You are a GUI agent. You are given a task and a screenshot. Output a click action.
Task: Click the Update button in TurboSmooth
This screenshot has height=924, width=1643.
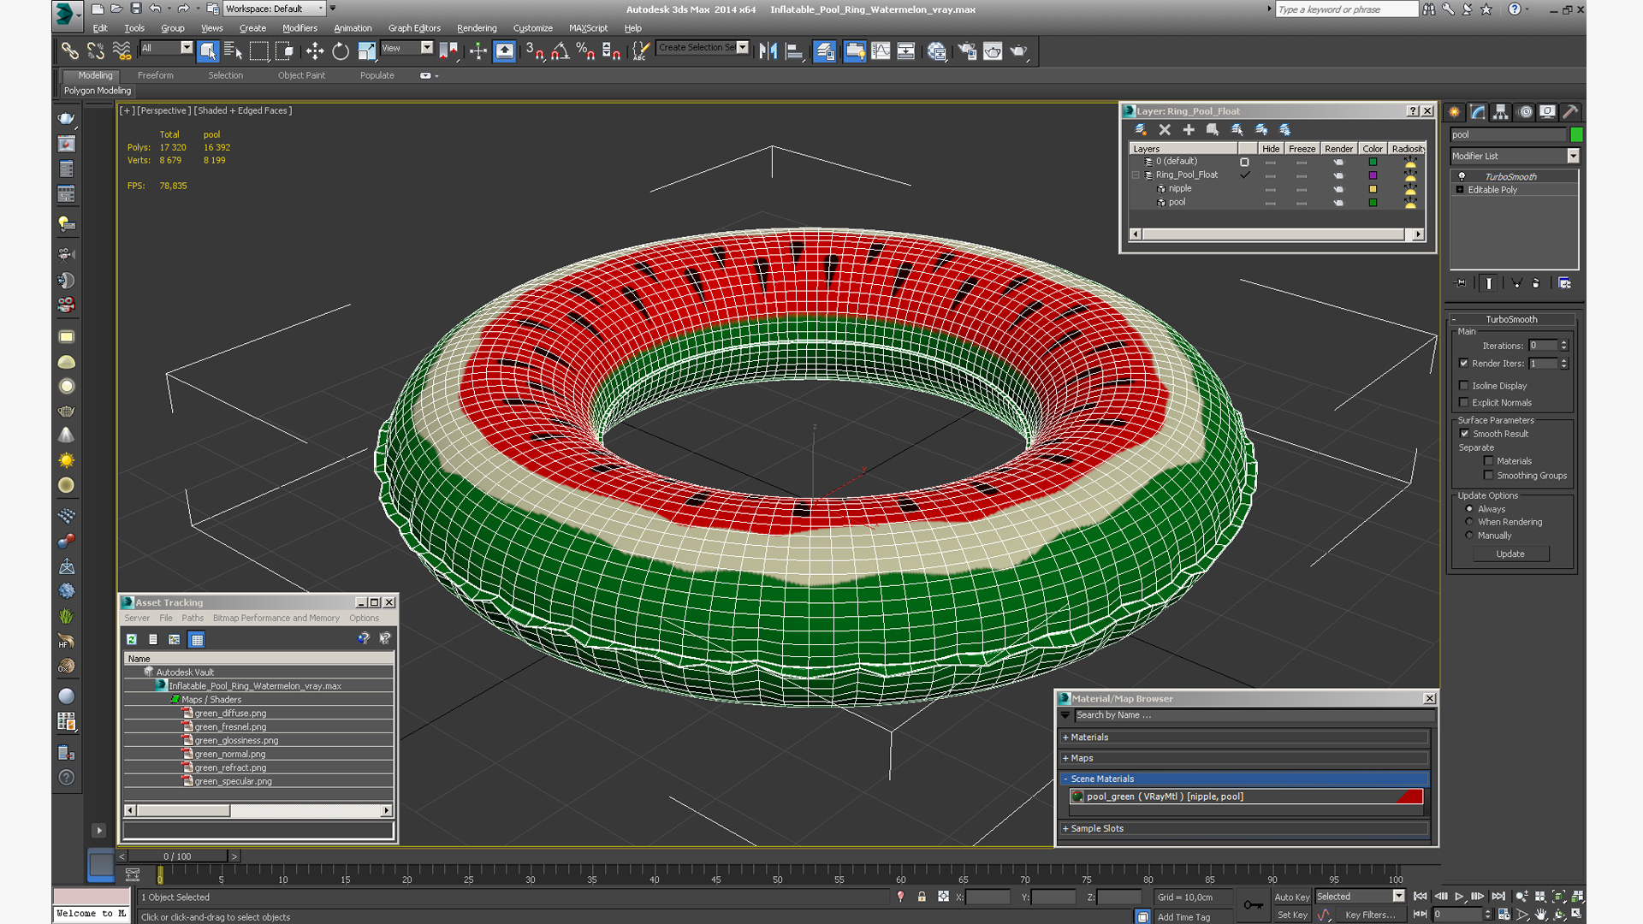pos(1510,554)
